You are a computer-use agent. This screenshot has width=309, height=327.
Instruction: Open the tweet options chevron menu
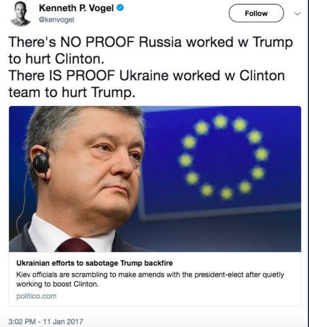tap(297, 14)
